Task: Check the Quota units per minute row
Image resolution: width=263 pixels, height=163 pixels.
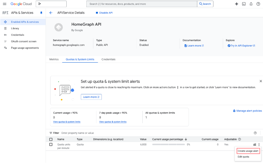Action: (51, 144)
